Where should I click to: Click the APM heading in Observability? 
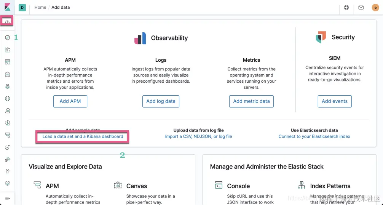pyautogui.click(x=70, y=60)
